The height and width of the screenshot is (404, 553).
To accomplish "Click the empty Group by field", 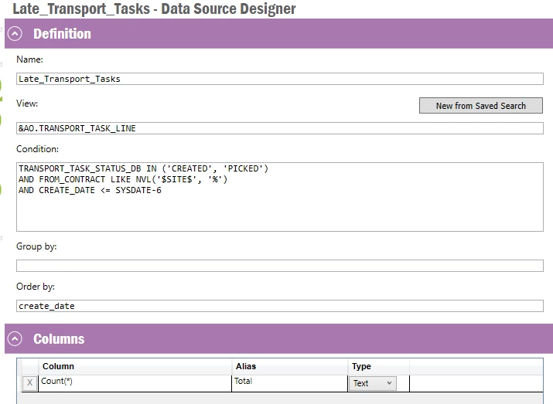I will (x=279, y=266).
